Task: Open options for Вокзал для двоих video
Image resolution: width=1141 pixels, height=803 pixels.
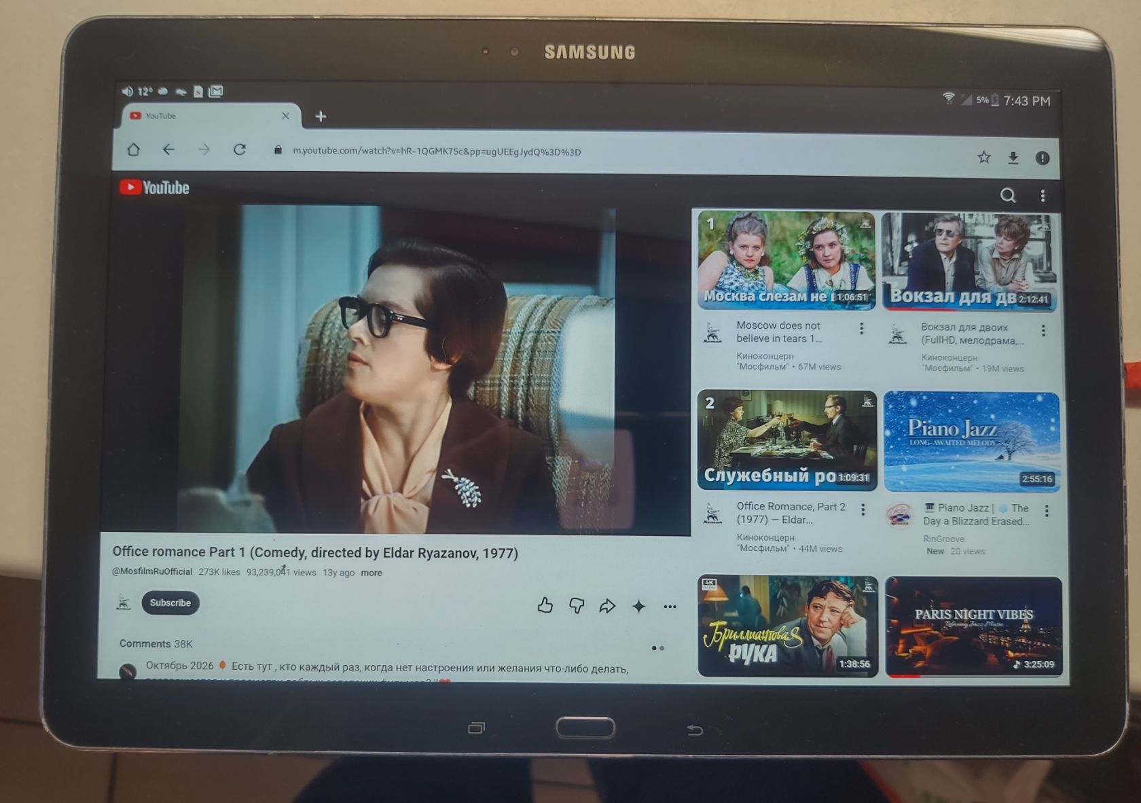Action: pyautogui.click(x=1043, y=331)
